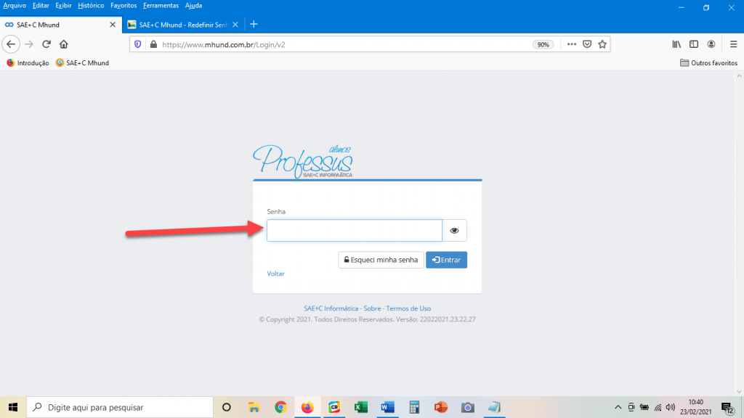Show hidden system tray icons

coord(618,407)
